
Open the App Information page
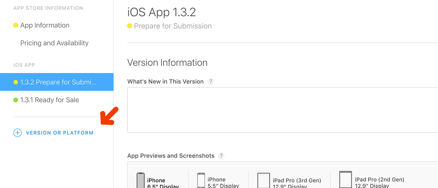[45, 25]
